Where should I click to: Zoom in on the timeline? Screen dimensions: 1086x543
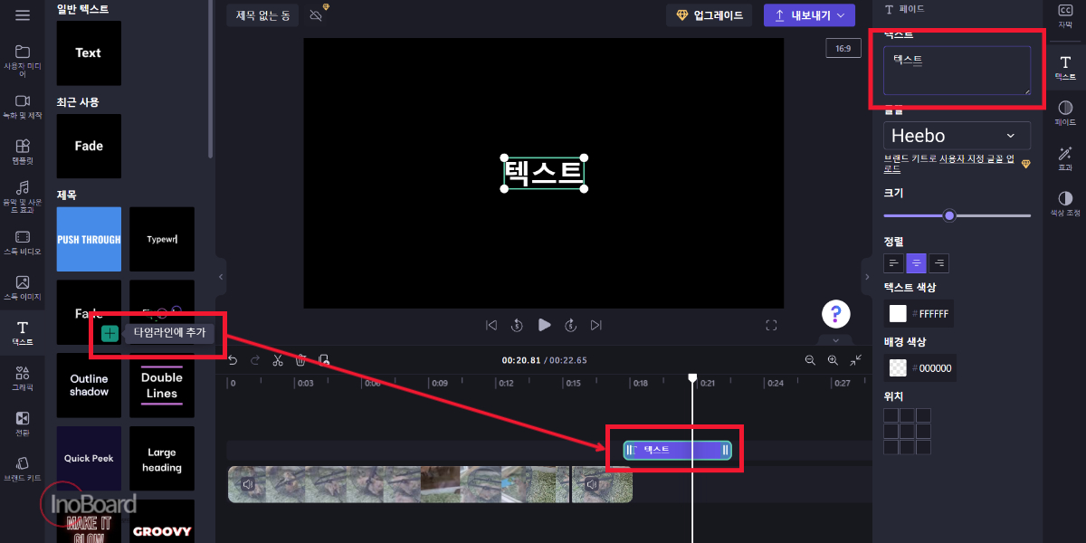833,360
